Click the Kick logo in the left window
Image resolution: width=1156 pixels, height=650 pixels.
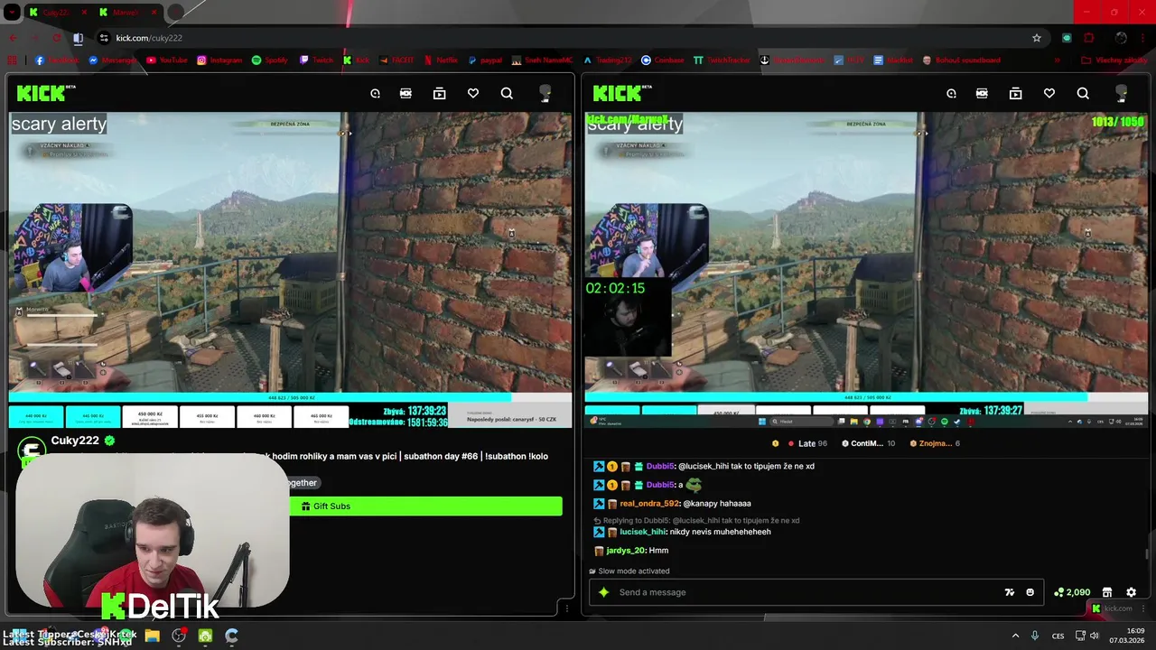pyautogui.click(x=45, y=93)
